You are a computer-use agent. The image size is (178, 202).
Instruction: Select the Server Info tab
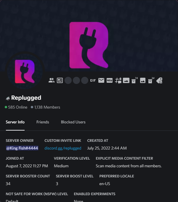click(x=15, y=122)
